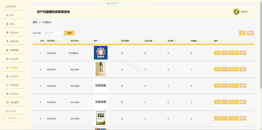Click the admin avatar picture

(236, 12)
